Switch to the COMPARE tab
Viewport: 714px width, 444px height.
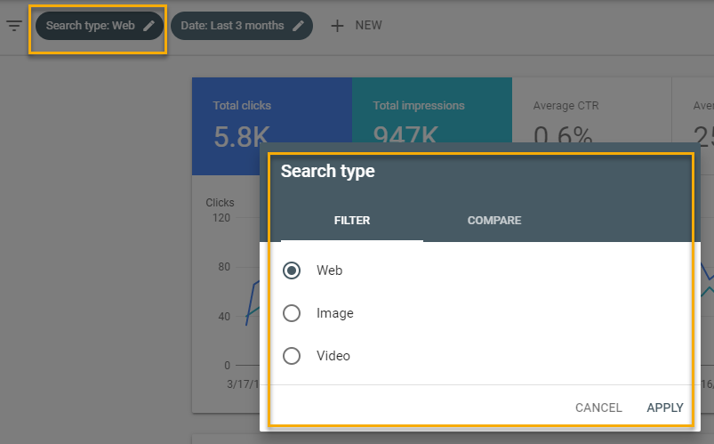pos(494,221)
